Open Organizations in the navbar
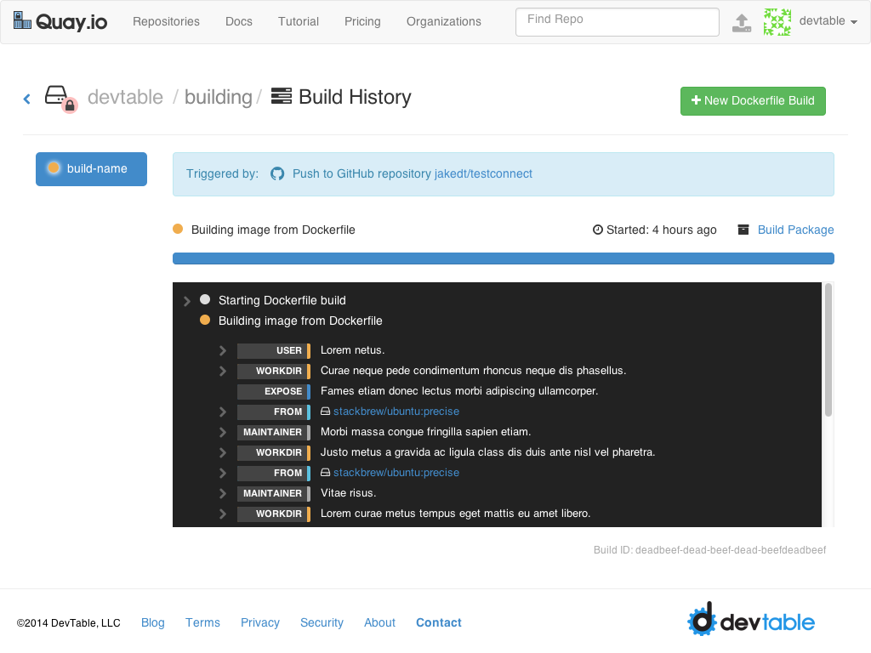The height and width of the screenshot is (653, 871). pos(444,21)
